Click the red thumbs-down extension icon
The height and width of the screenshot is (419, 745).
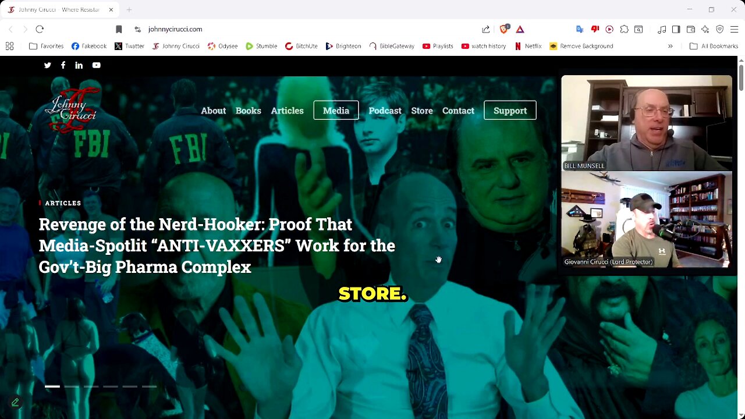point(595,29)
